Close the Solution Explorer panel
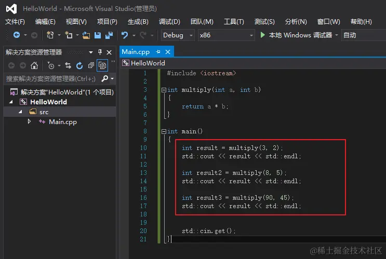 click(109, 52)
